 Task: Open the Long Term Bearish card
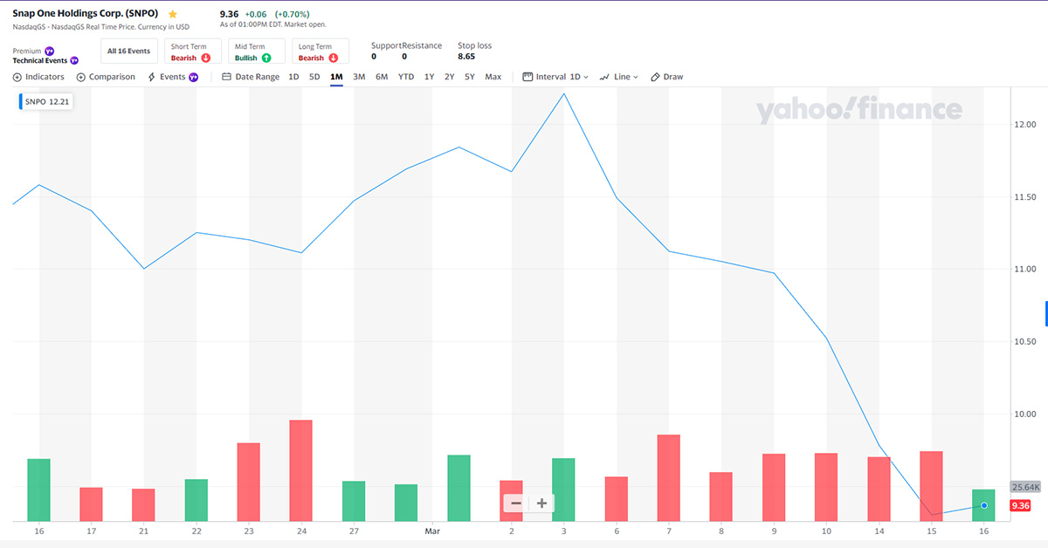point(321,51)
